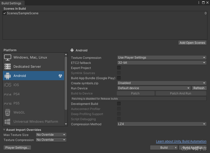Select the iOS platform entry
Screen dimensions: 210x153
34,85
